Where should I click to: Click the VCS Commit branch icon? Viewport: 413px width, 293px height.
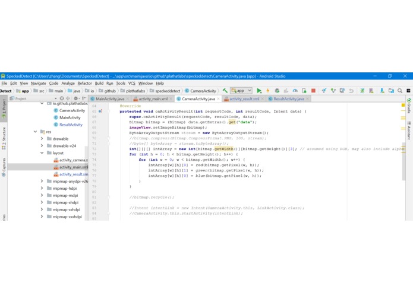point(333,91)
